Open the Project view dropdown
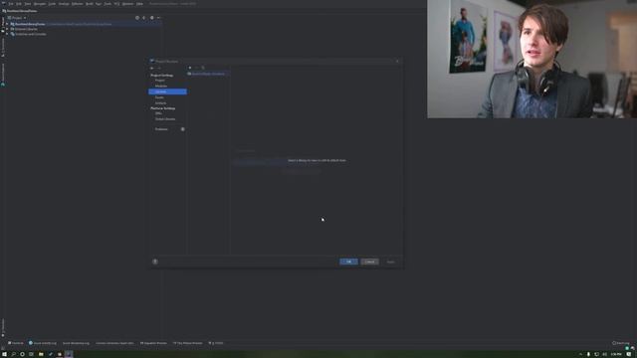This screenshot has width=637, height=358. pyautogui.click(x=17, y=18)
